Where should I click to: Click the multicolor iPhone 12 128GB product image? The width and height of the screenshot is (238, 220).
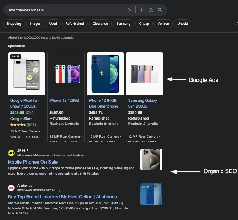[66, 74]
